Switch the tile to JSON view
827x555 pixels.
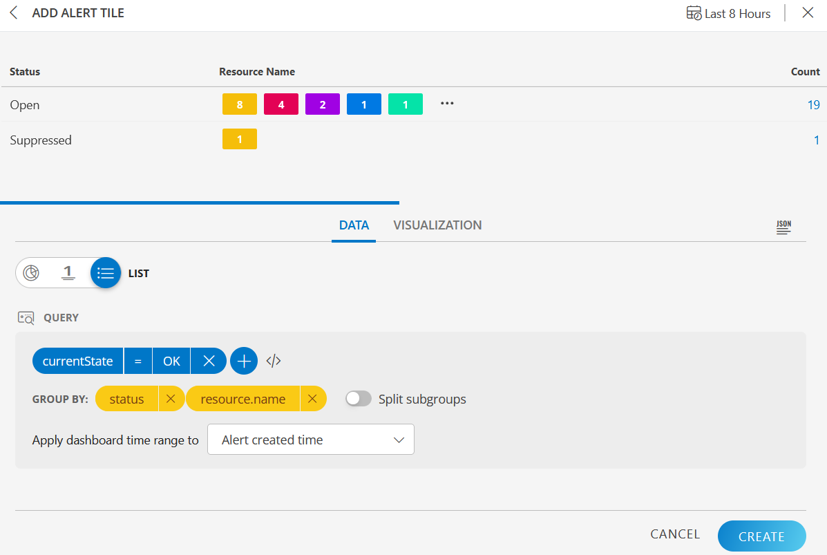click(783, 227)
